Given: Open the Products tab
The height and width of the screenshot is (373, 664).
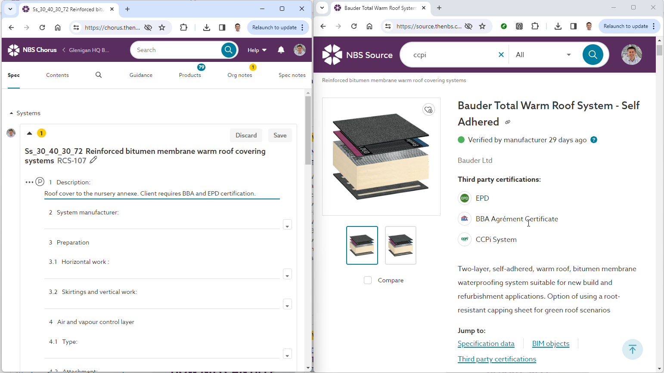Looking at the screenshot, I should [190, 75].
